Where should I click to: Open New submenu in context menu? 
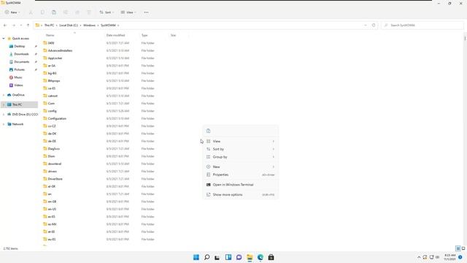tap(241, 167)
